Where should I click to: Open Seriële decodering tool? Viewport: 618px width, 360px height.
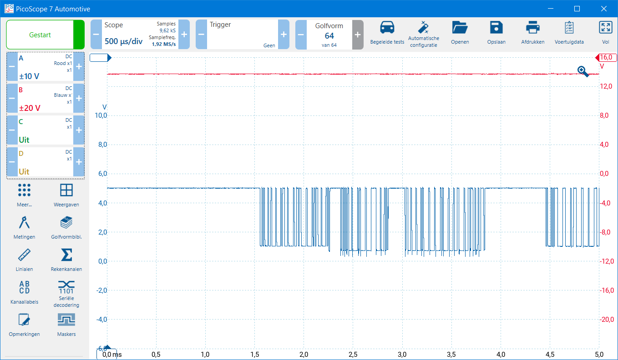pyautogui.click(x=66, y=287)
